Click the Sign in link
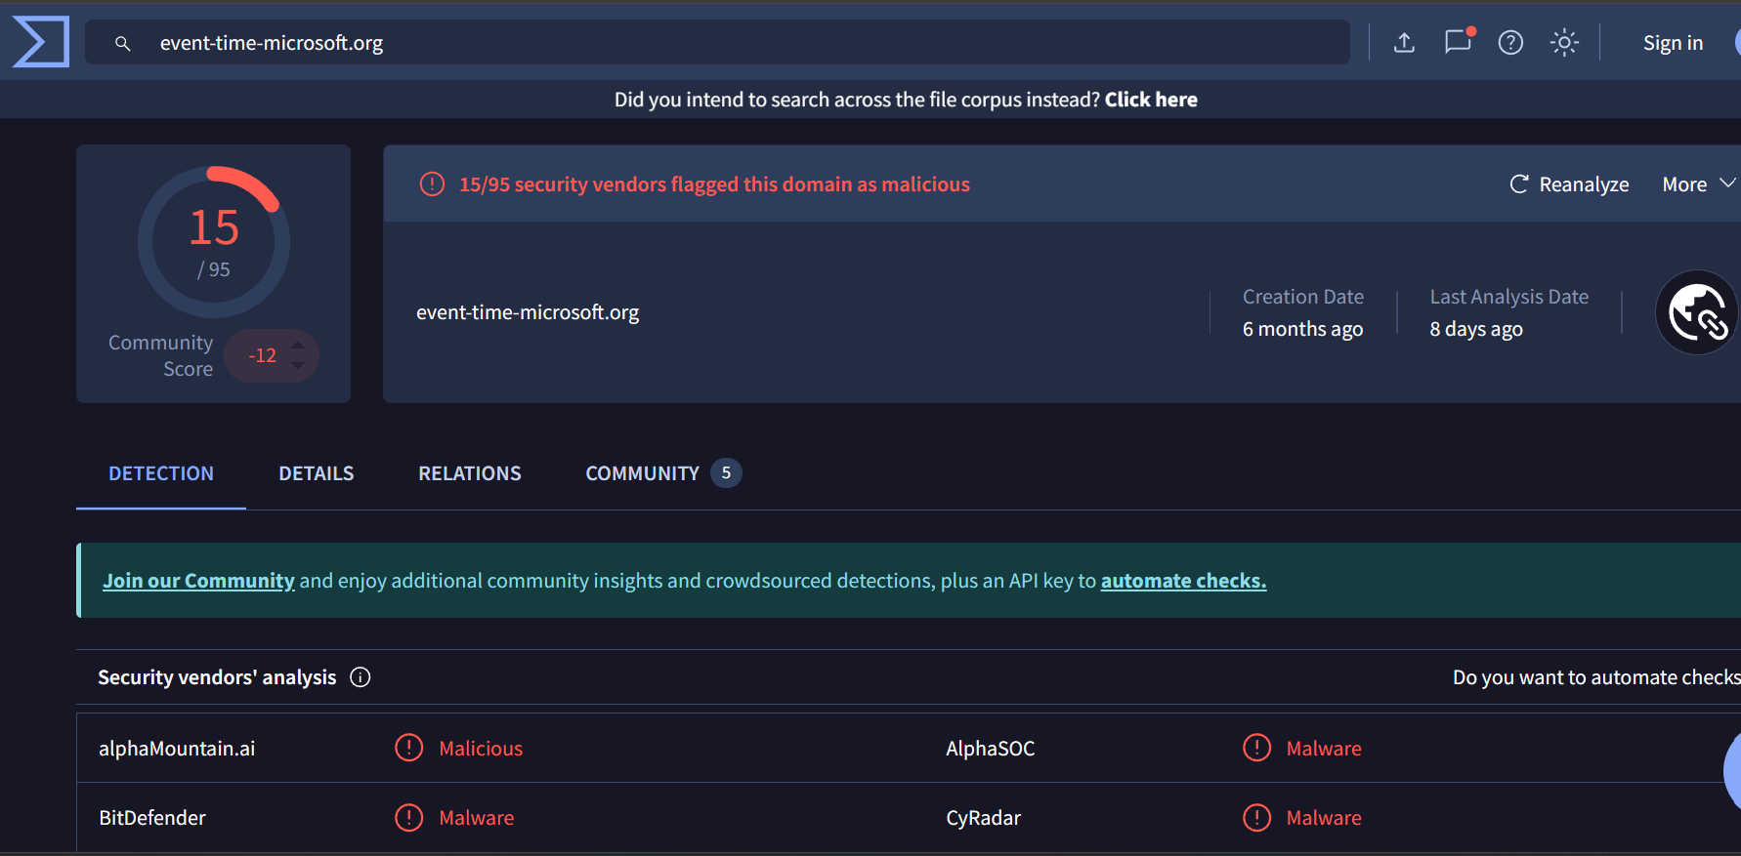Viewport: 1741px width, 856px height. tap(1673, 43)
